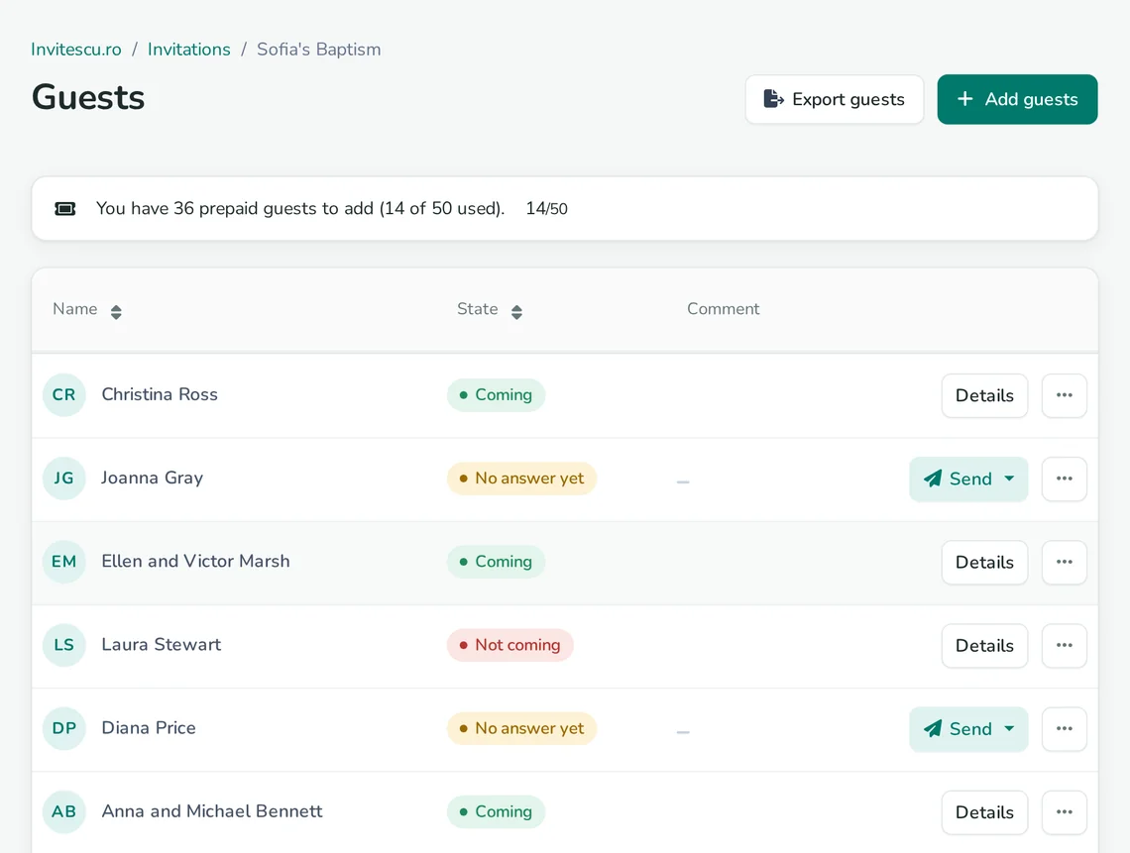
Task: Open more options for Laura Stewart
Action: (1064, 646)
